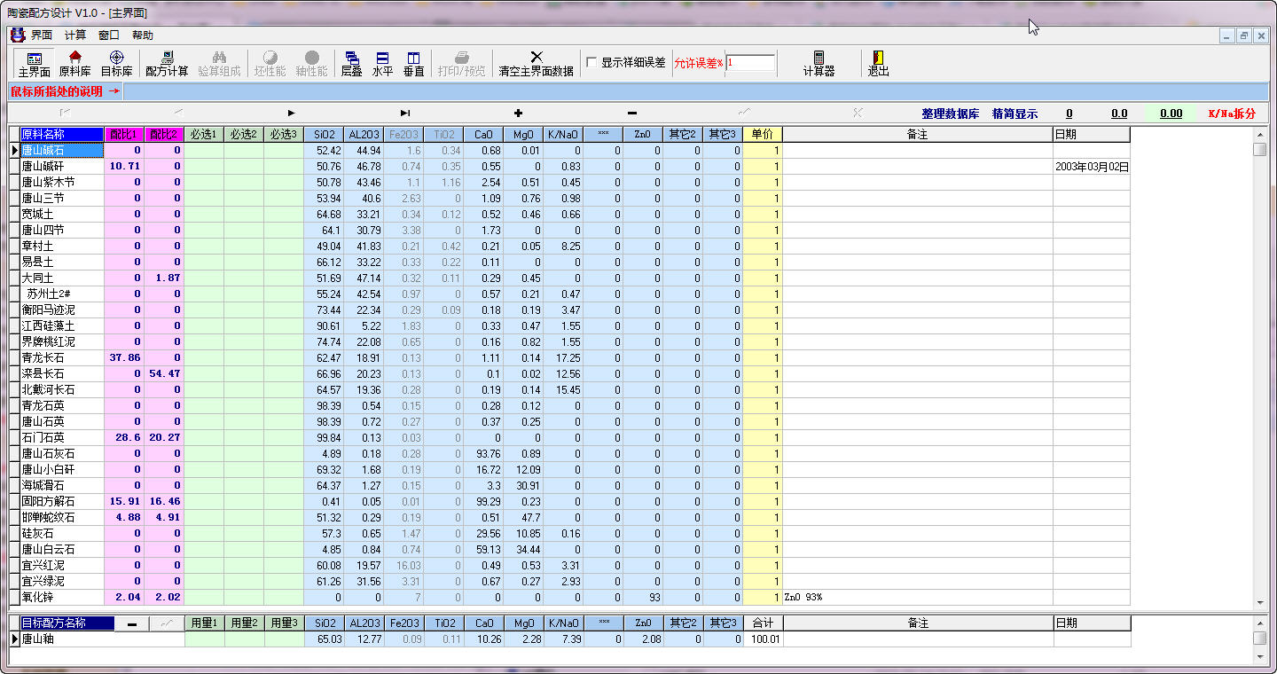Viewport: 1277px width, 674px height.
Task: Open the 计算器 calculator
Action: [819, 64]
